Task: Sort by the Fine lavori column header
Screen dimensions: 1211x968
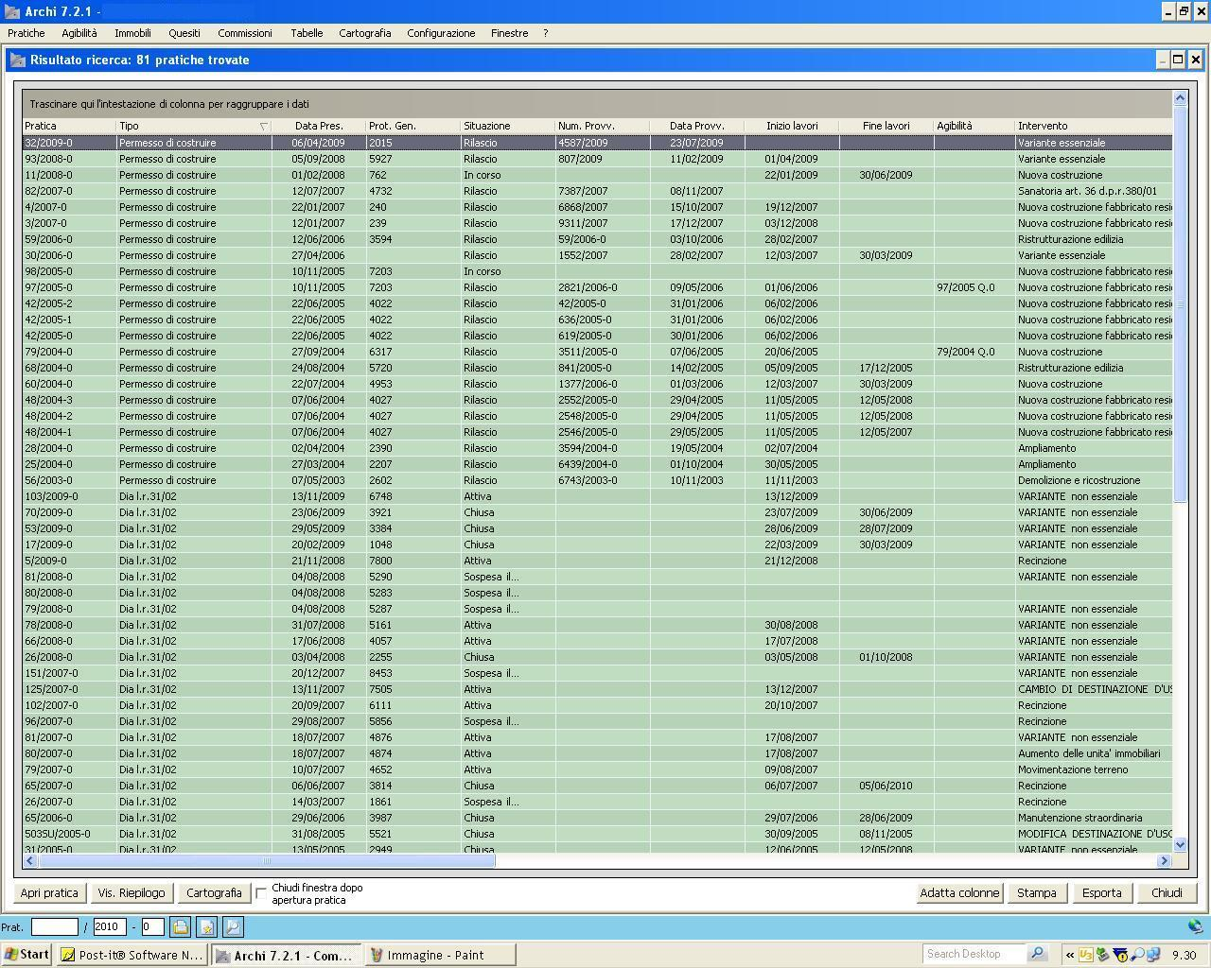Action: coord(886,126)
